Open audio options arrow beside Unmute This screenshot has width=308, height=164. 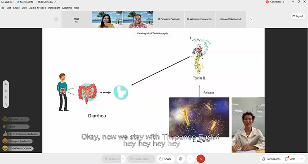(123, 159)
